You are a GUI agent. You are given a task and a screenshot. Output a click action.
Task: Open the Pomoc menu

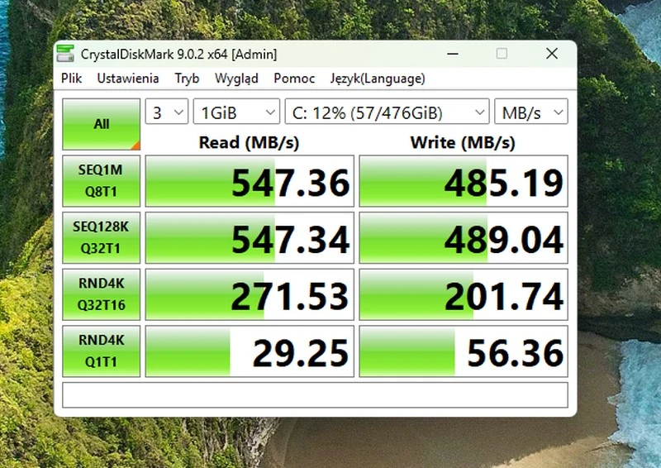click(x=294, y=79)
